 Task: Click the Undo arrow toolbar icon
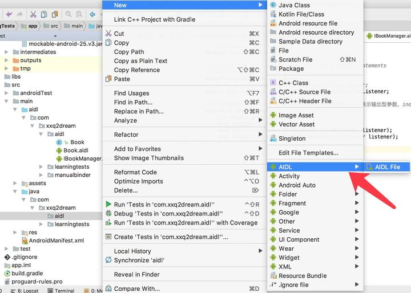coord(9,14)
